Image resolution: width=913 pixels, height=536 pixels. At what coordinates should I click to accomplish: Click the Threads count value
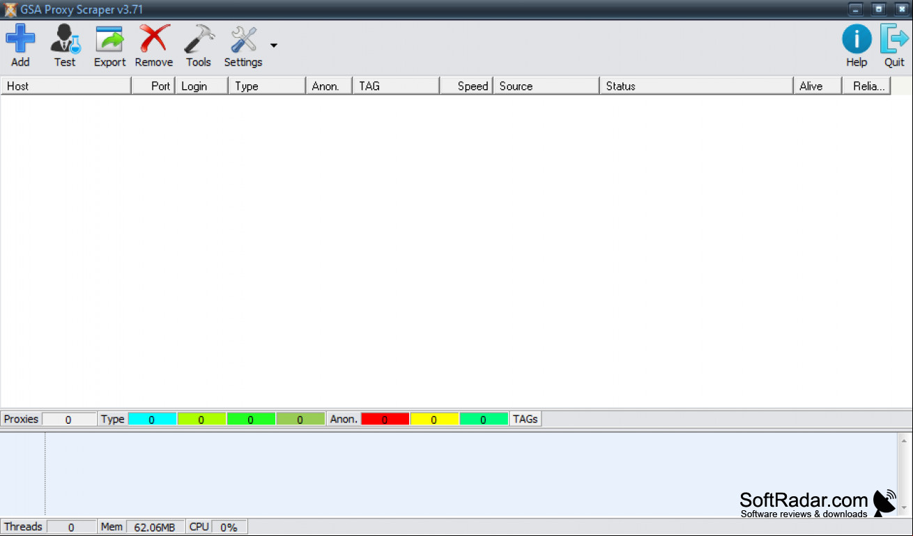(71, 527)
